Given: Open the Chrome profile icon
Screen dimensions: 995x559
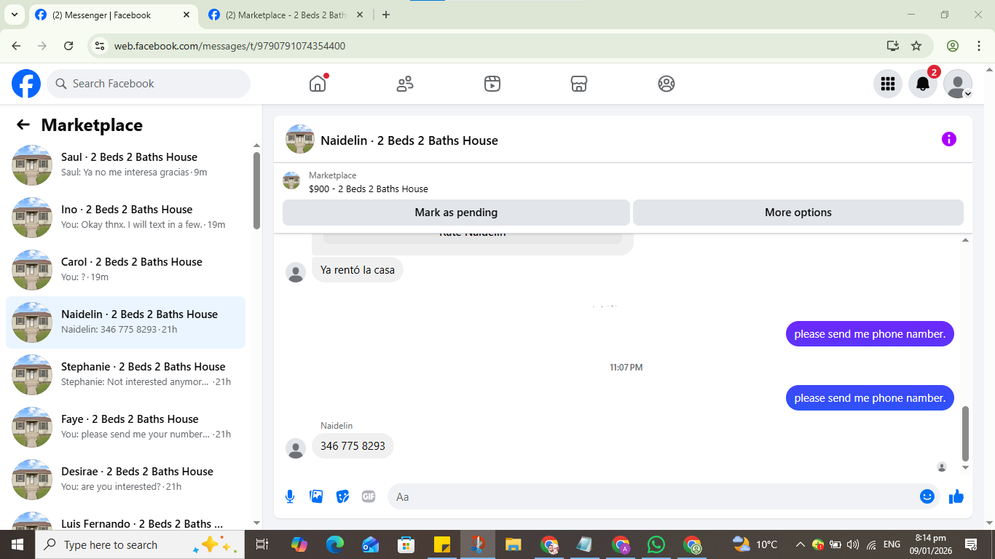Looking at the screenshot, I should point(953,46).
